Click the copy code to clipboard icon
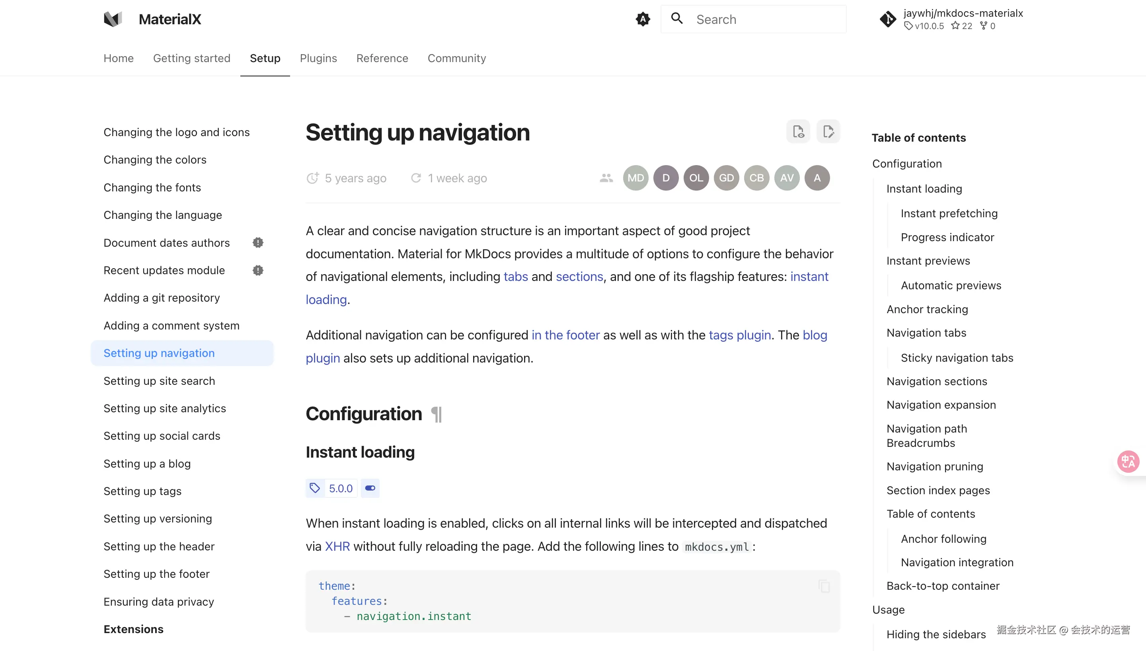Viewport: 1146px width, 651px height. 824,586
